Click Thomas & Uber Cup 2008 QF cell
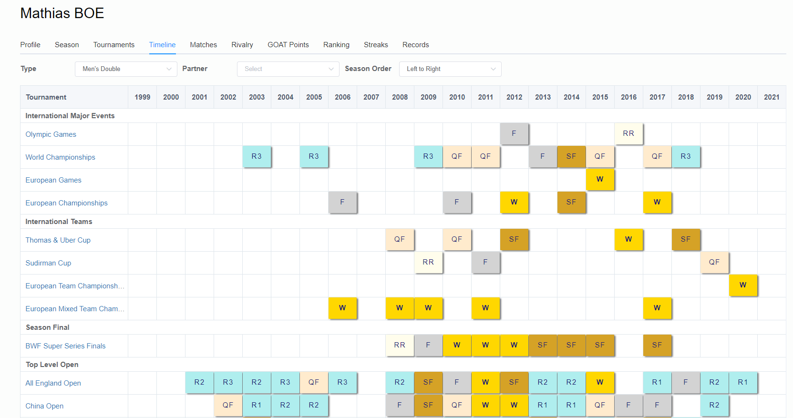The height and width of the screenshot is (418, 793). tap(400, 239)
